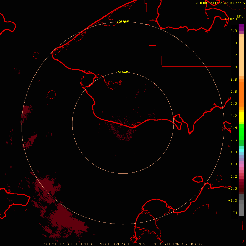Choose the cyan swatch next to 1.8
246x246 pixels.
coord(241,150)
